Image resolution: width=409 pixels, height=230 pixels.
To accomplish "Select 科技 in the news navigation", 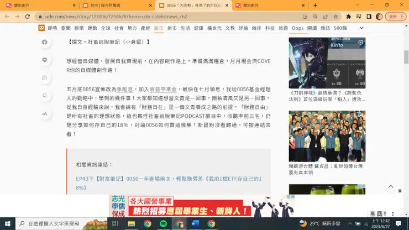I will click(270, 28).
